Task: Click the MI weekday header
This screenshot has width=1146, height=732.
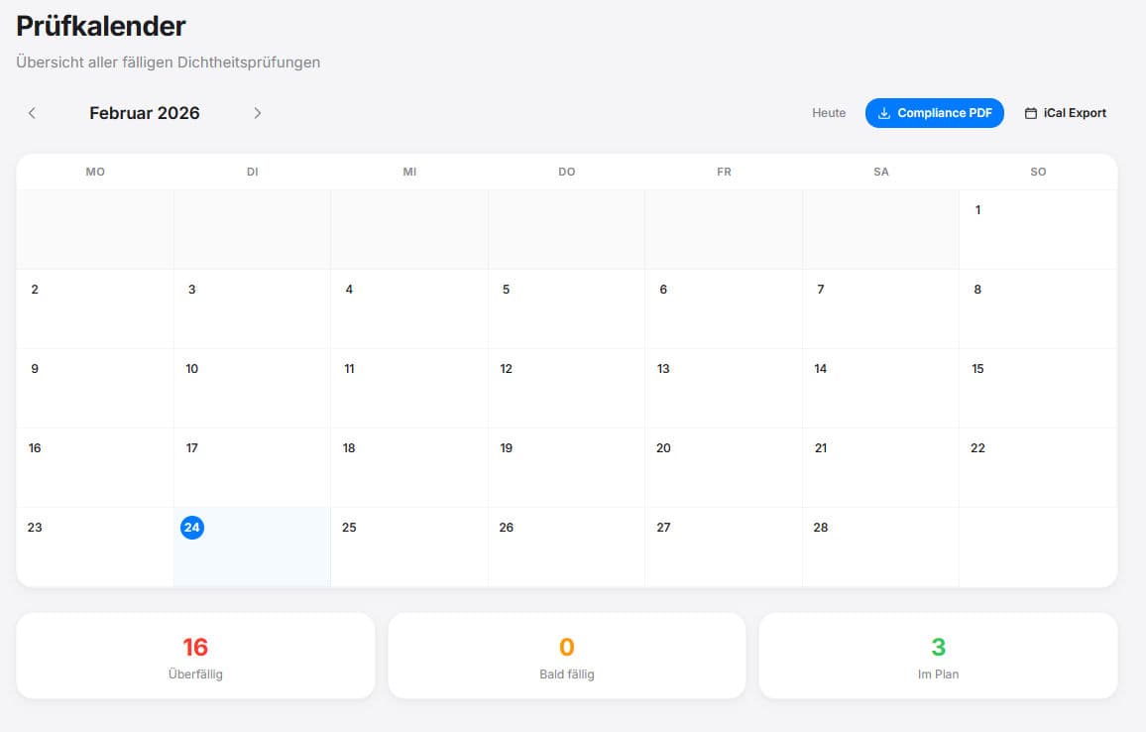Action: click(409, 172)
